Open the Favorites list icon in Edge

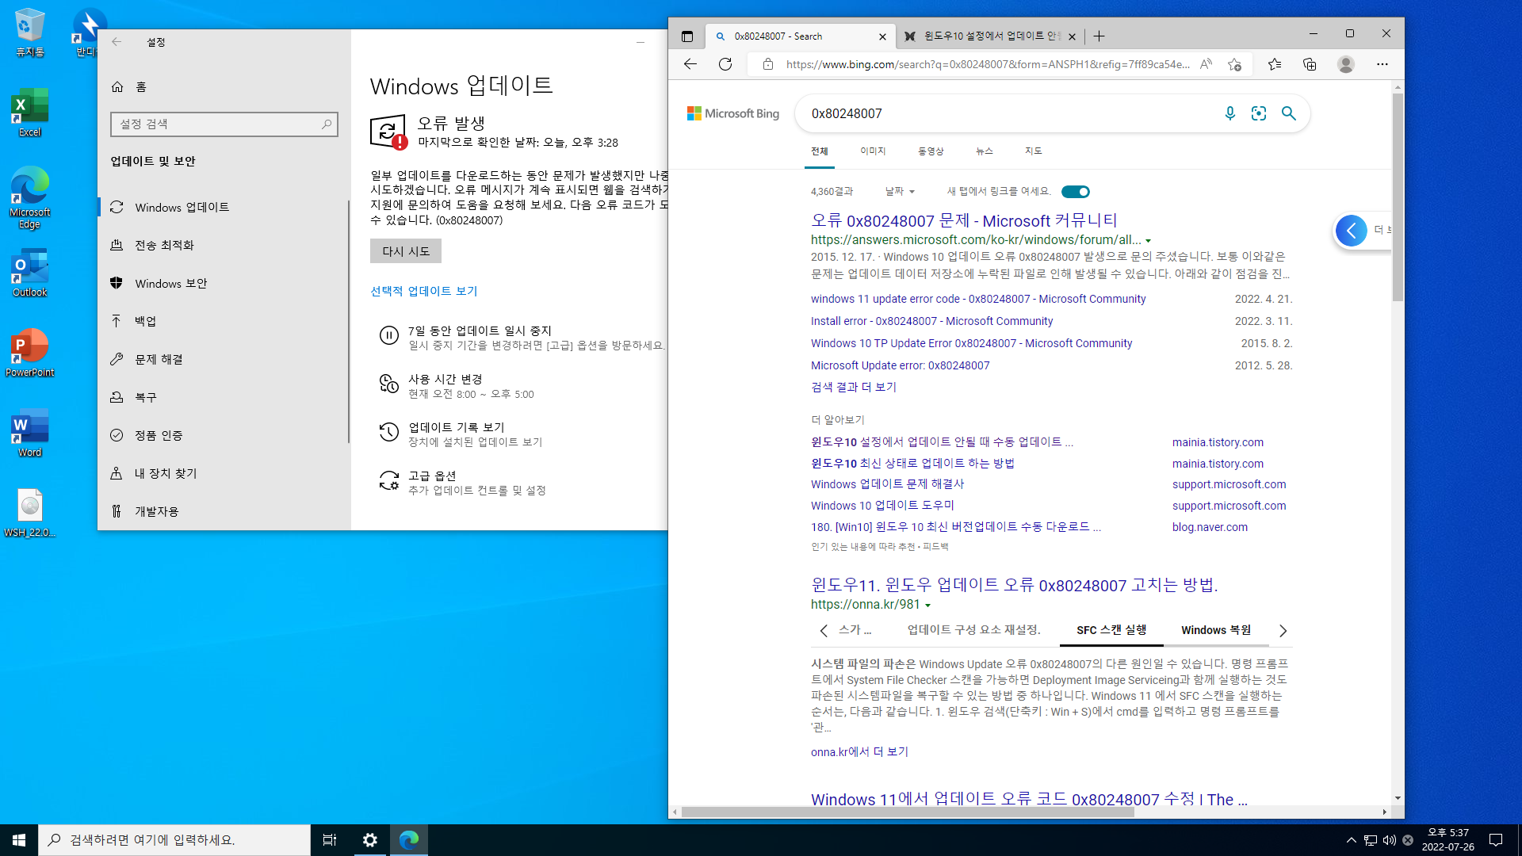click(x=1275, y=64)
